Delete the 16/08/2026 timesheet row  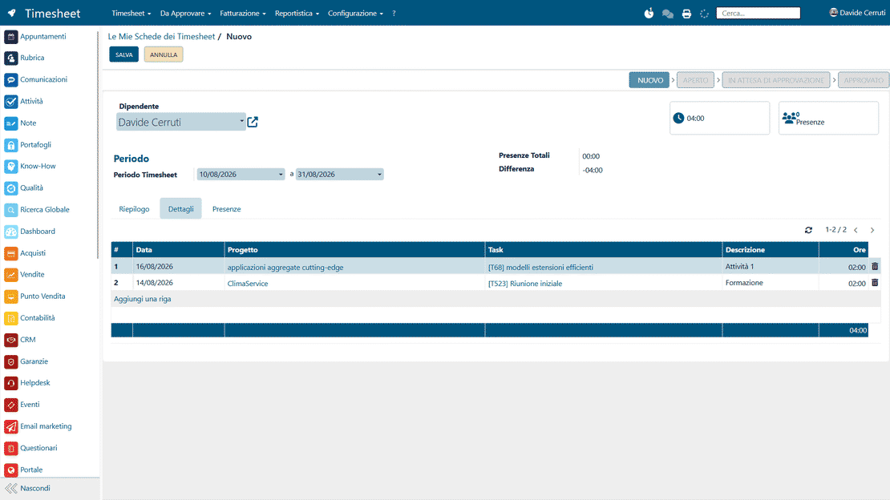click(875, 266)
